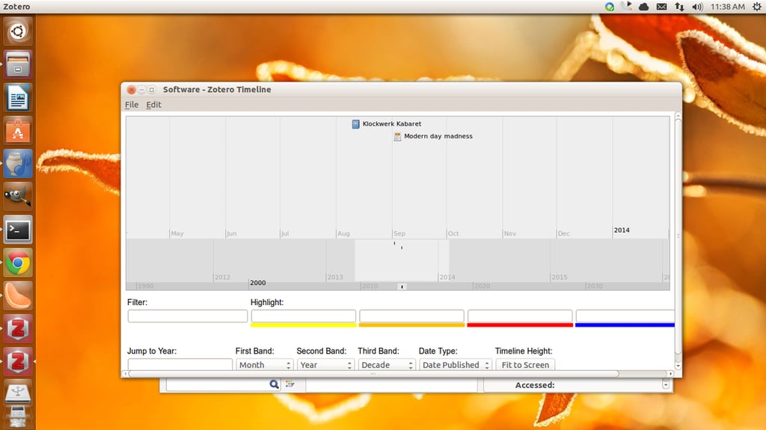This screenshot has width=766, height=430.
Task: Launch GIMP from the dock
Action: point(18,197)
